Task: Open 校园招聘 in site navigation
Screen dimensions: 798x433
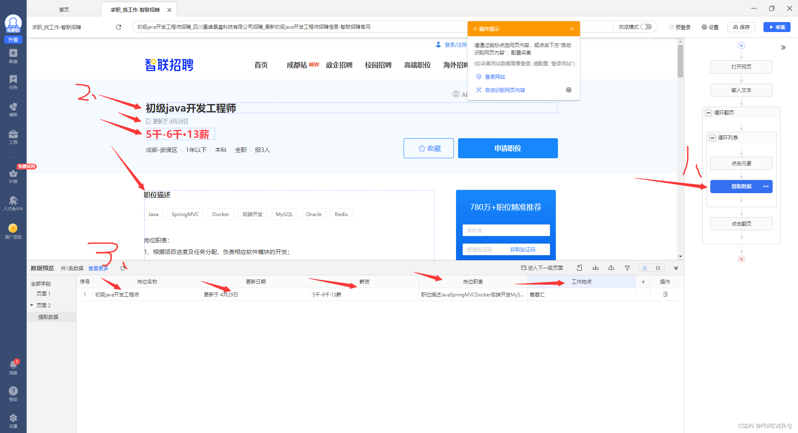Action: tap(378, 65)
